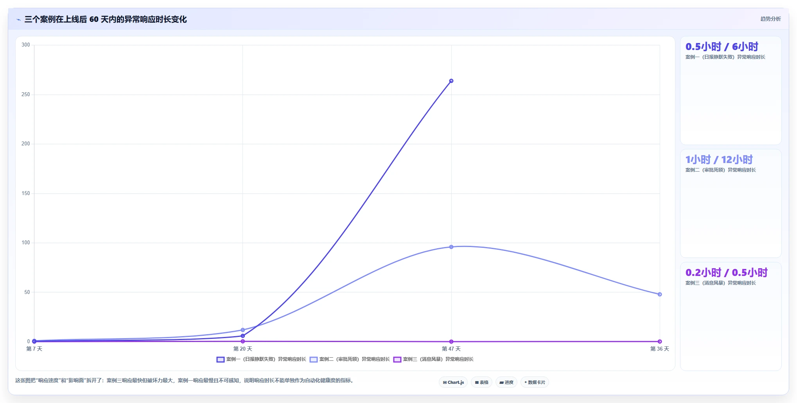797x403 pixels.
Task: Toggle 案例一（日报静默失败）legend series
Action: click(x=261, y=359)
